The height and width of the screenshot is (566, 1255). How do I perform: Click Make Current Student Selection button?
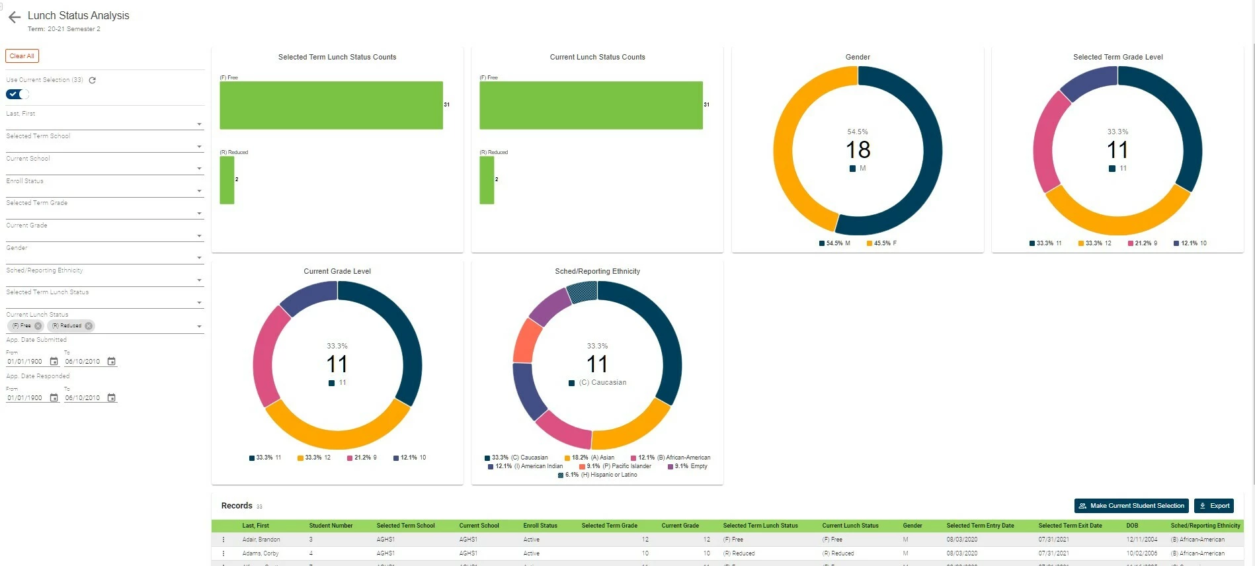pyautogui.click(x=1131, y=506)
